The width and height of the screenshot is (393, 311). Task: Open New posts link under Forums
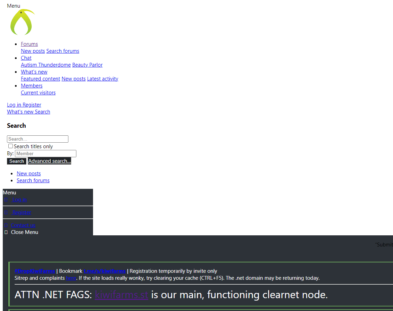click(x=33, y=51)
